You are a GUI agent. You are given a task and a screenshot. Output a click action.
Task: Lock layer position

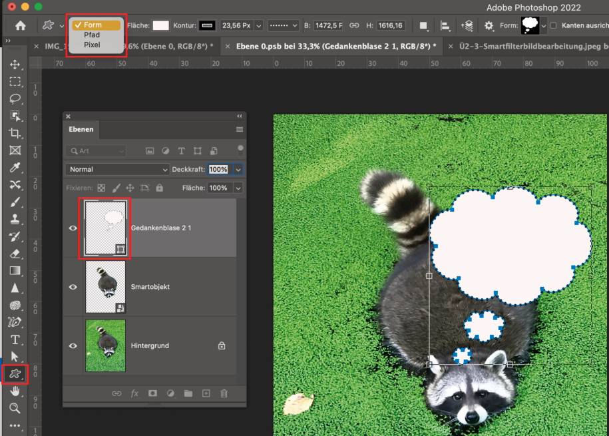[130, 188]
